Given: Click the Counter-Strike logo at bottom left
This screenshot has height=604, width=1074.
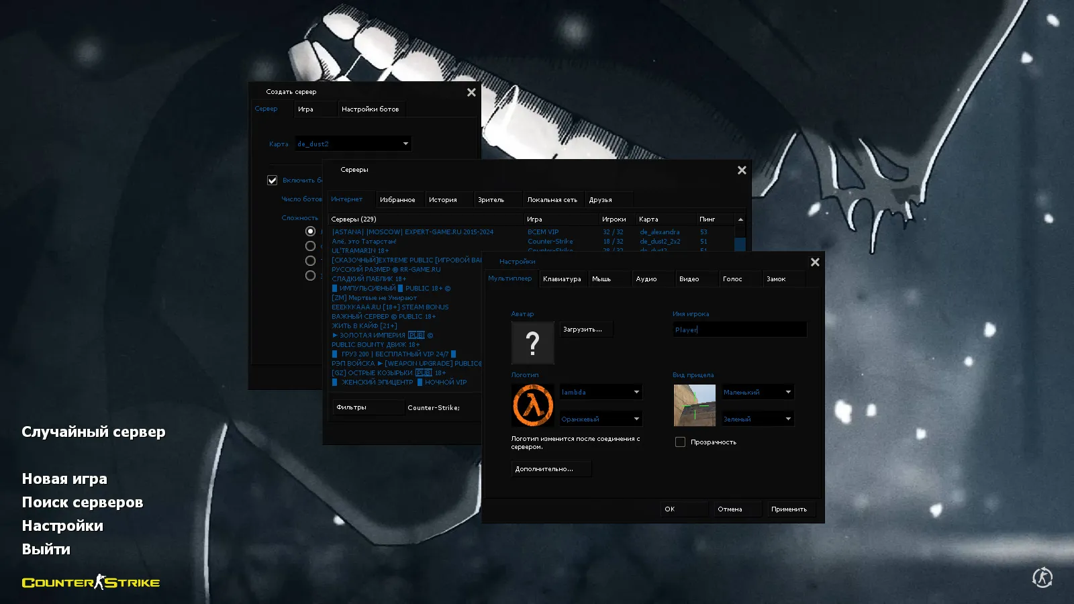Looking at the screenshot, I should 91,583.
